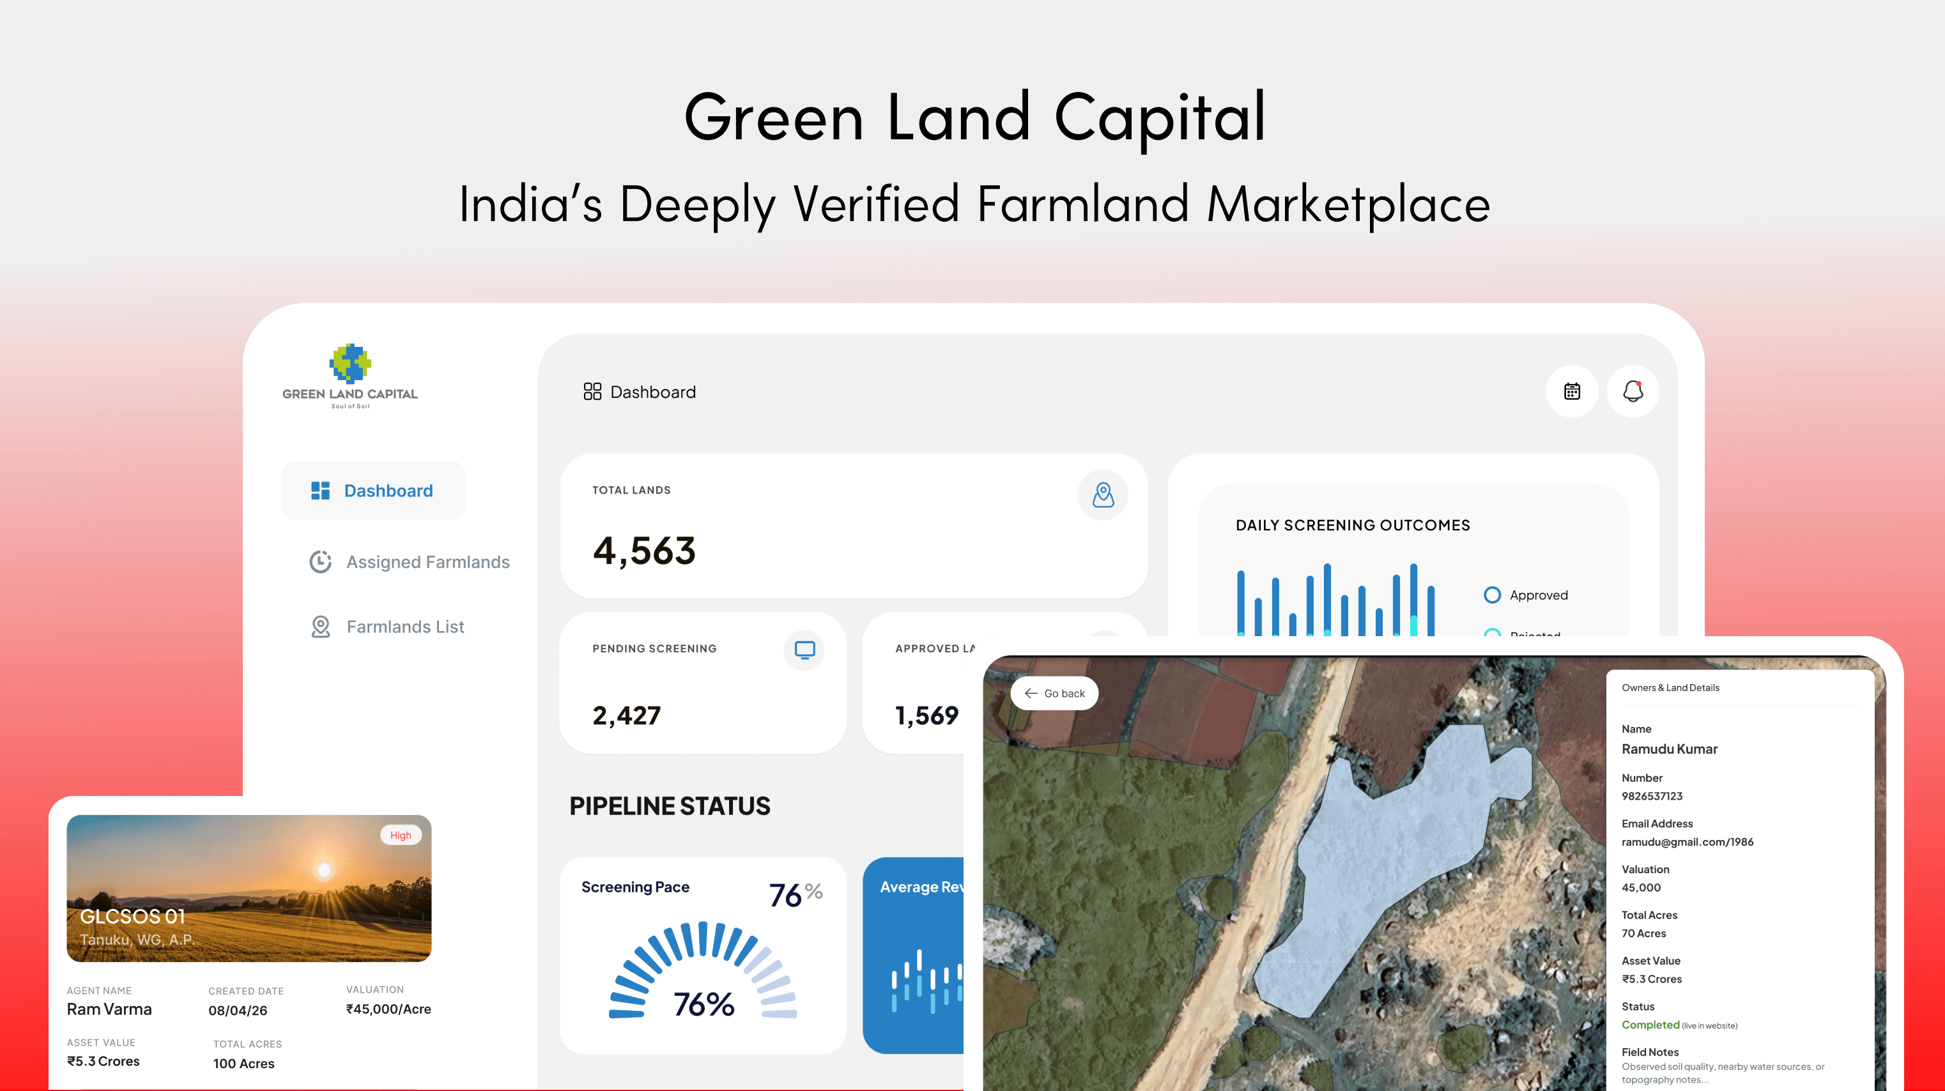
Task: Click the Dashboard grid icon in header
Action: (x=592, y=391)
